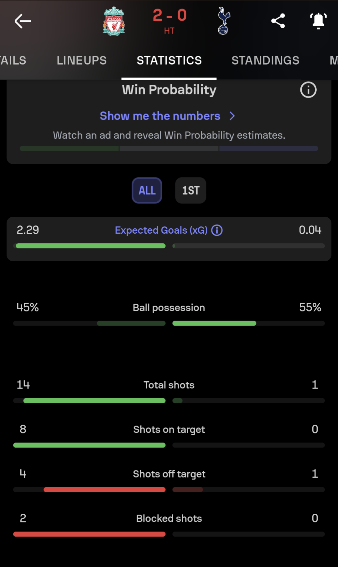Tap the share icon
The width and height of the screenshot is (338, 567).
point(278,21)
